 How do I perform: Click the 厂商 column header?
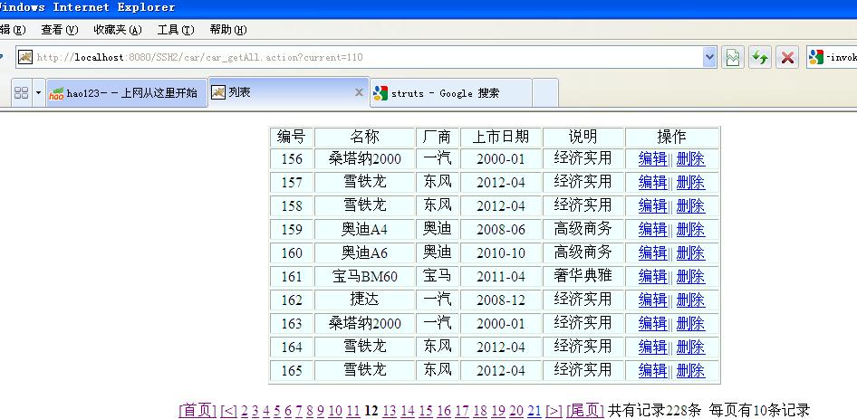pos(438,137)
